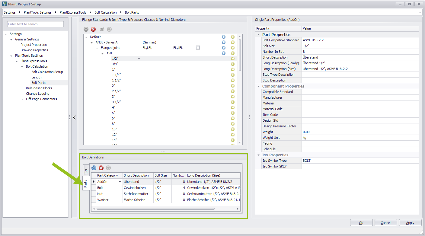Collapse the Flanged joint node
The height and width of the screenshot is (236, 425).
coord(97,48)
